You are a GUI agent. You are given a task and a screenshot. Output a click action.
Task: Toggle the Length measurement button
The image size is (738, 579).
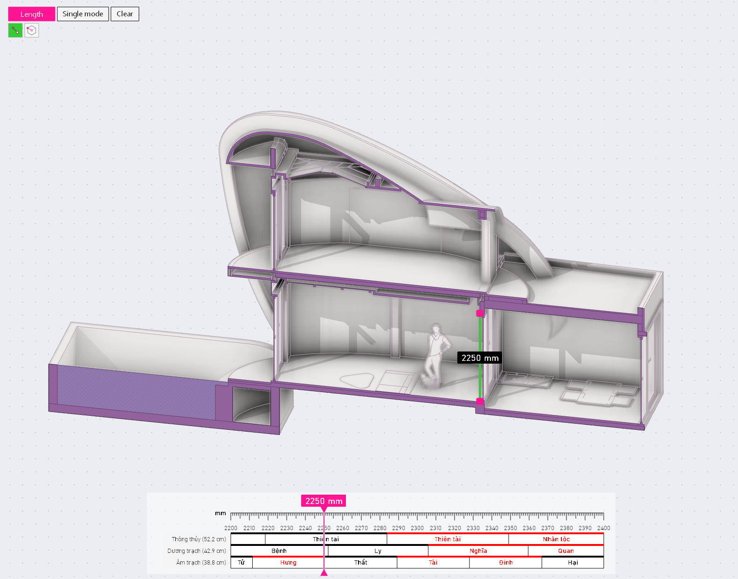pyautogui.click(x=32, y=14)
